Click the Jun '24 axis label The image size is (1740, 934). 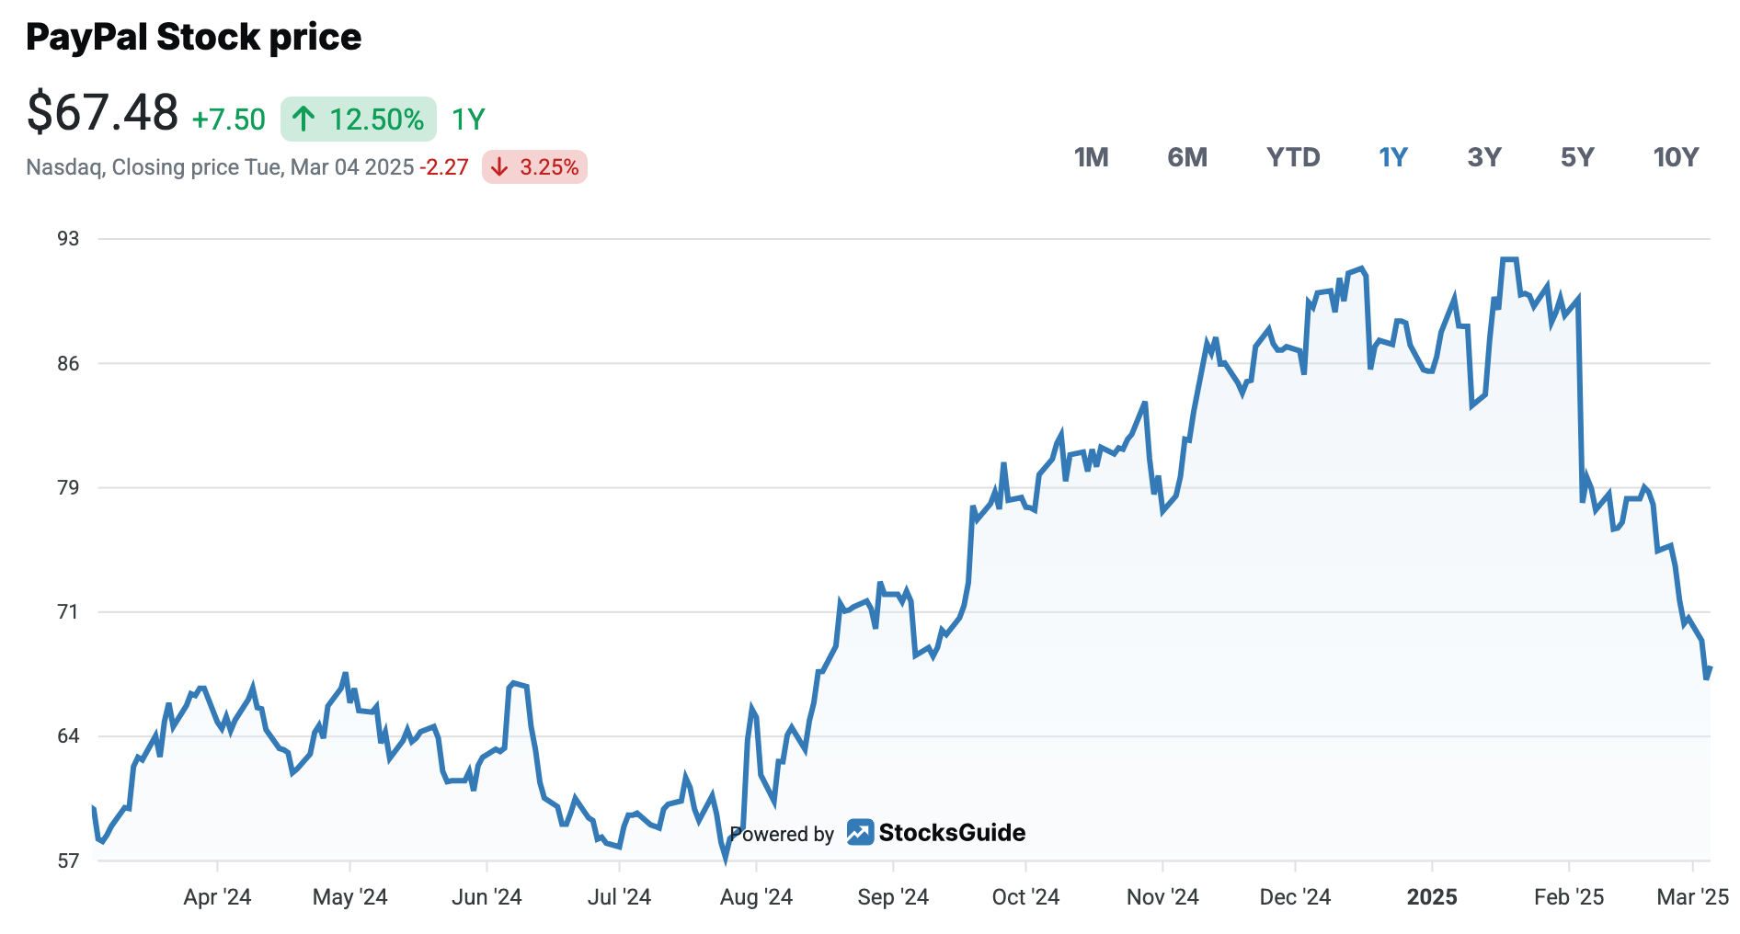pyautogui.click(x=487, y=897)
